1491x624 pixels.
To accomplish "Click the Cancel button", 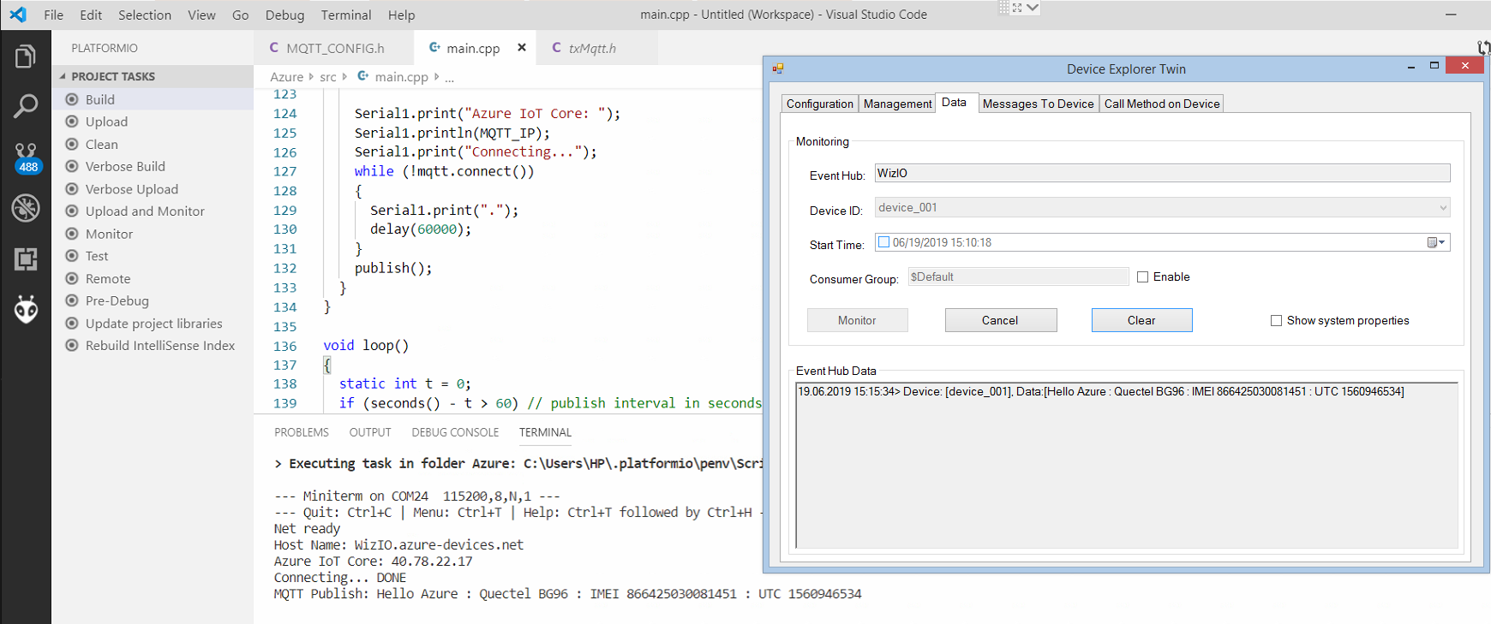I will tap(1000, 320).
